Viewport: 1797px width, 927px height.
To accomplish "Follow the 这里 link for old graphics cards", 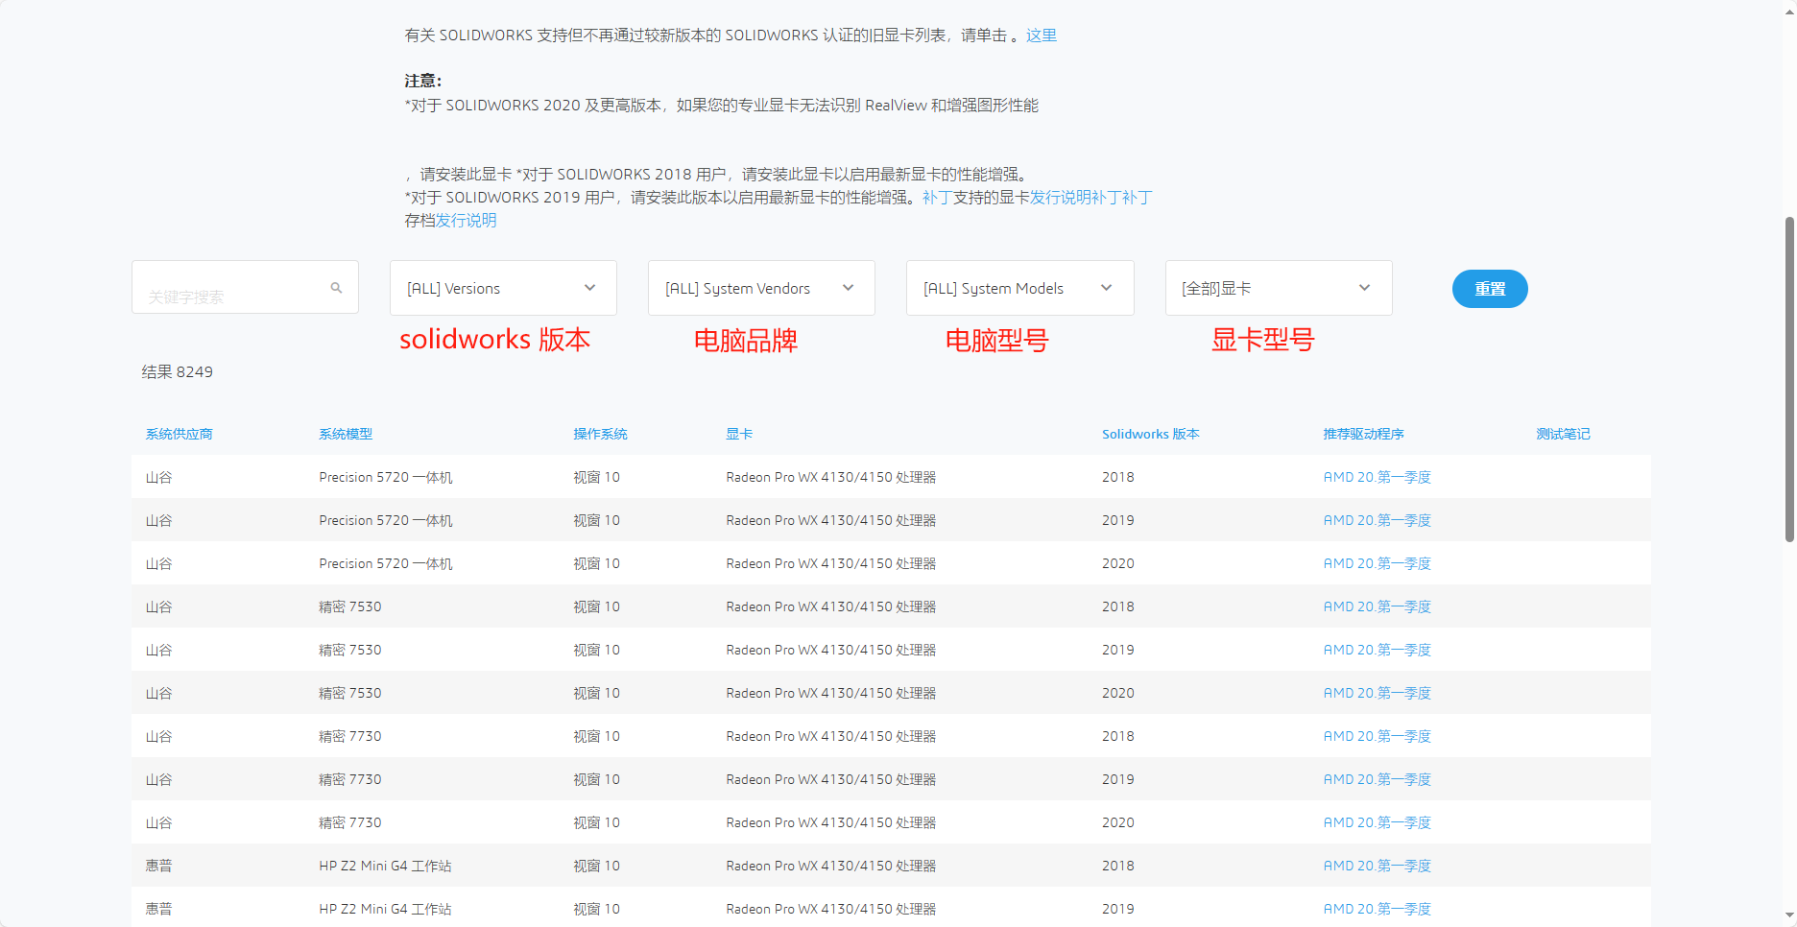I will coord(1041,36).
